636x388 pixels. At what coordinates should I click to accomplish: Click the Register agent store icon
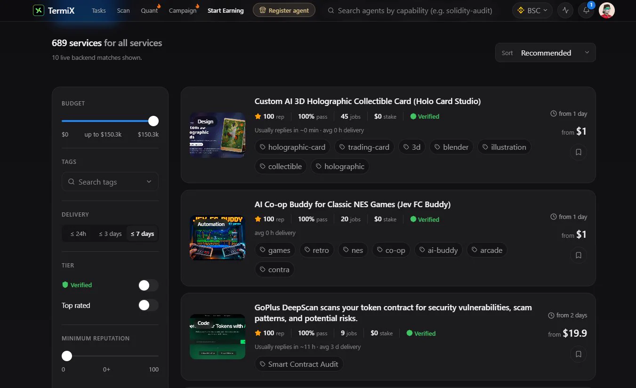[263, 10]
